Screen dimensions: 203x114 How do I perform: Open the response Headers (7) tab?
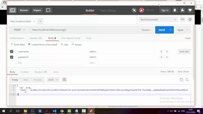click(41, 72)
